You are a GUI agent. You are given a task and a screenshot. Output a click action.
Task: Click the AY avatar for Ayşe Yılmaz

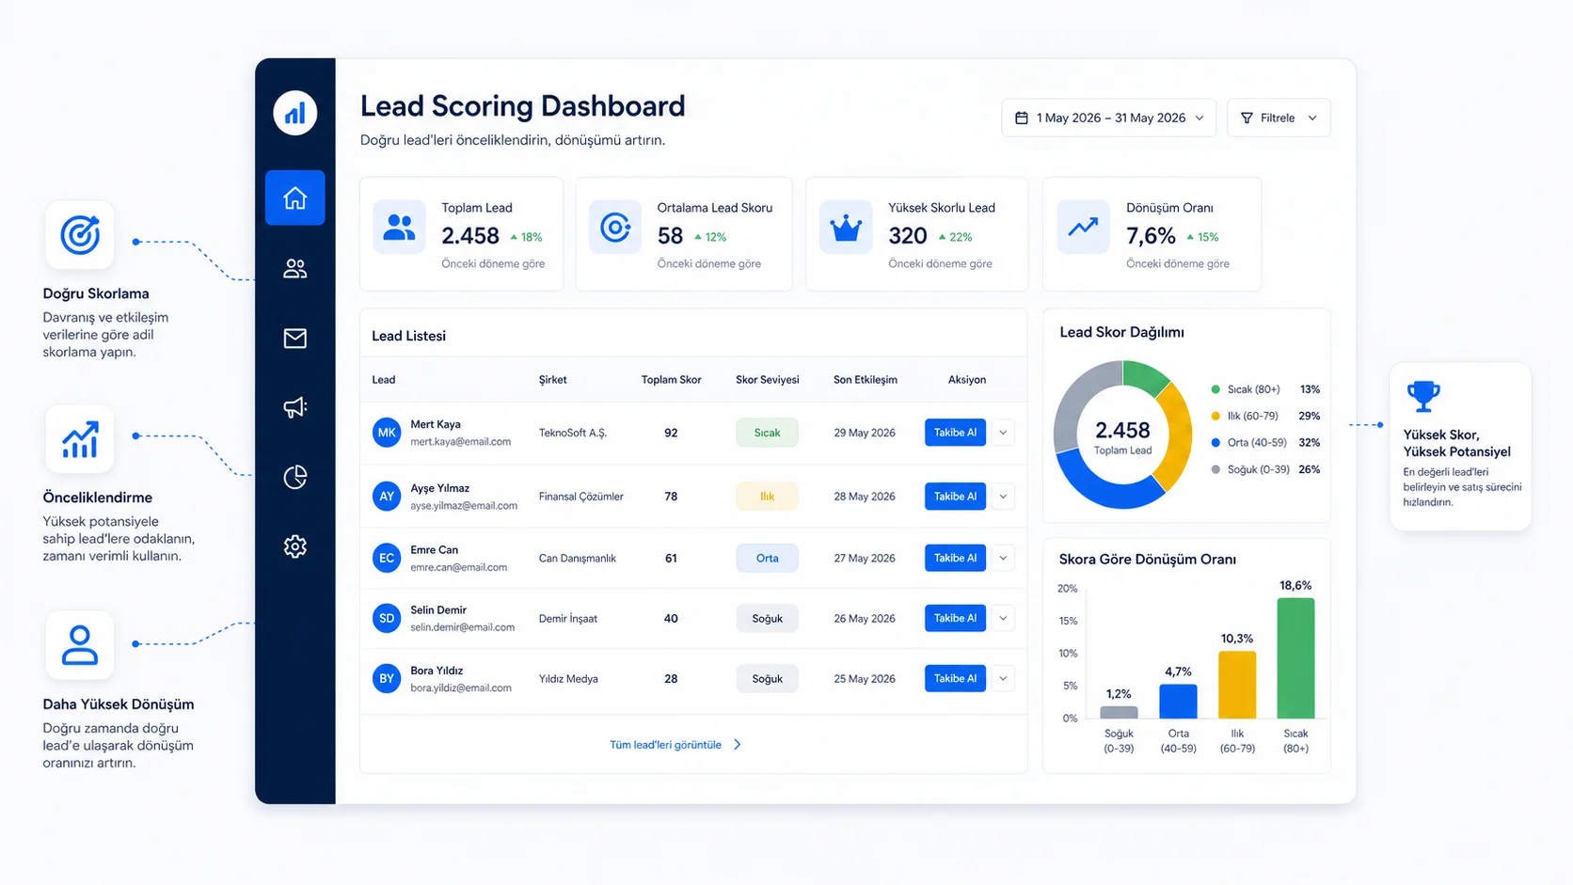coord(387,496)
